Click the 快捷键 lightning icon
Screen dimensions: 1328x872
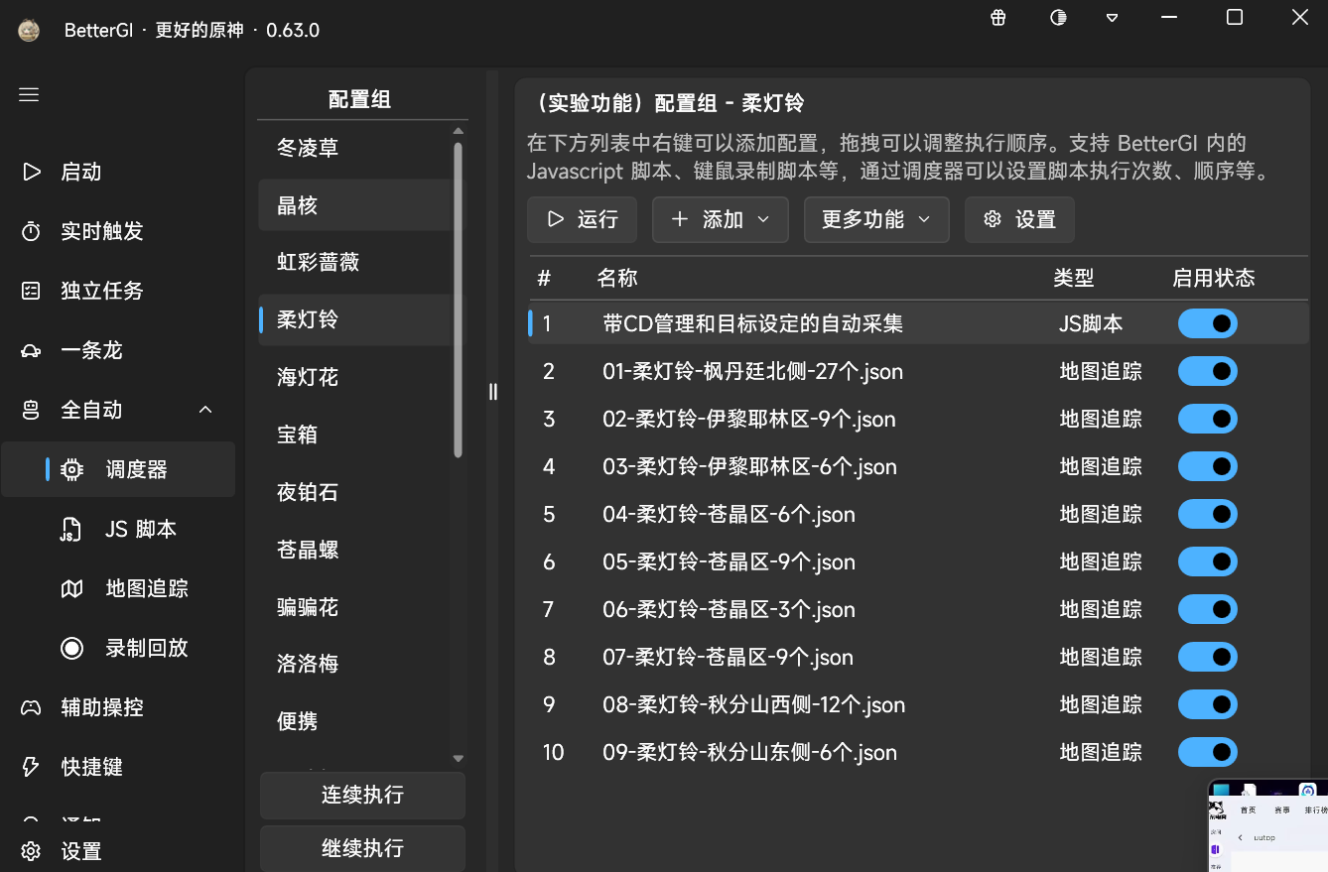click(31, 767)
